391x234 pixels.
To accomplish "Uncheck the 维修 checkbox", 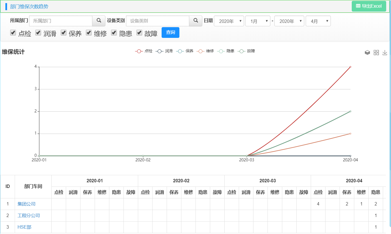I will pos(89,33).
